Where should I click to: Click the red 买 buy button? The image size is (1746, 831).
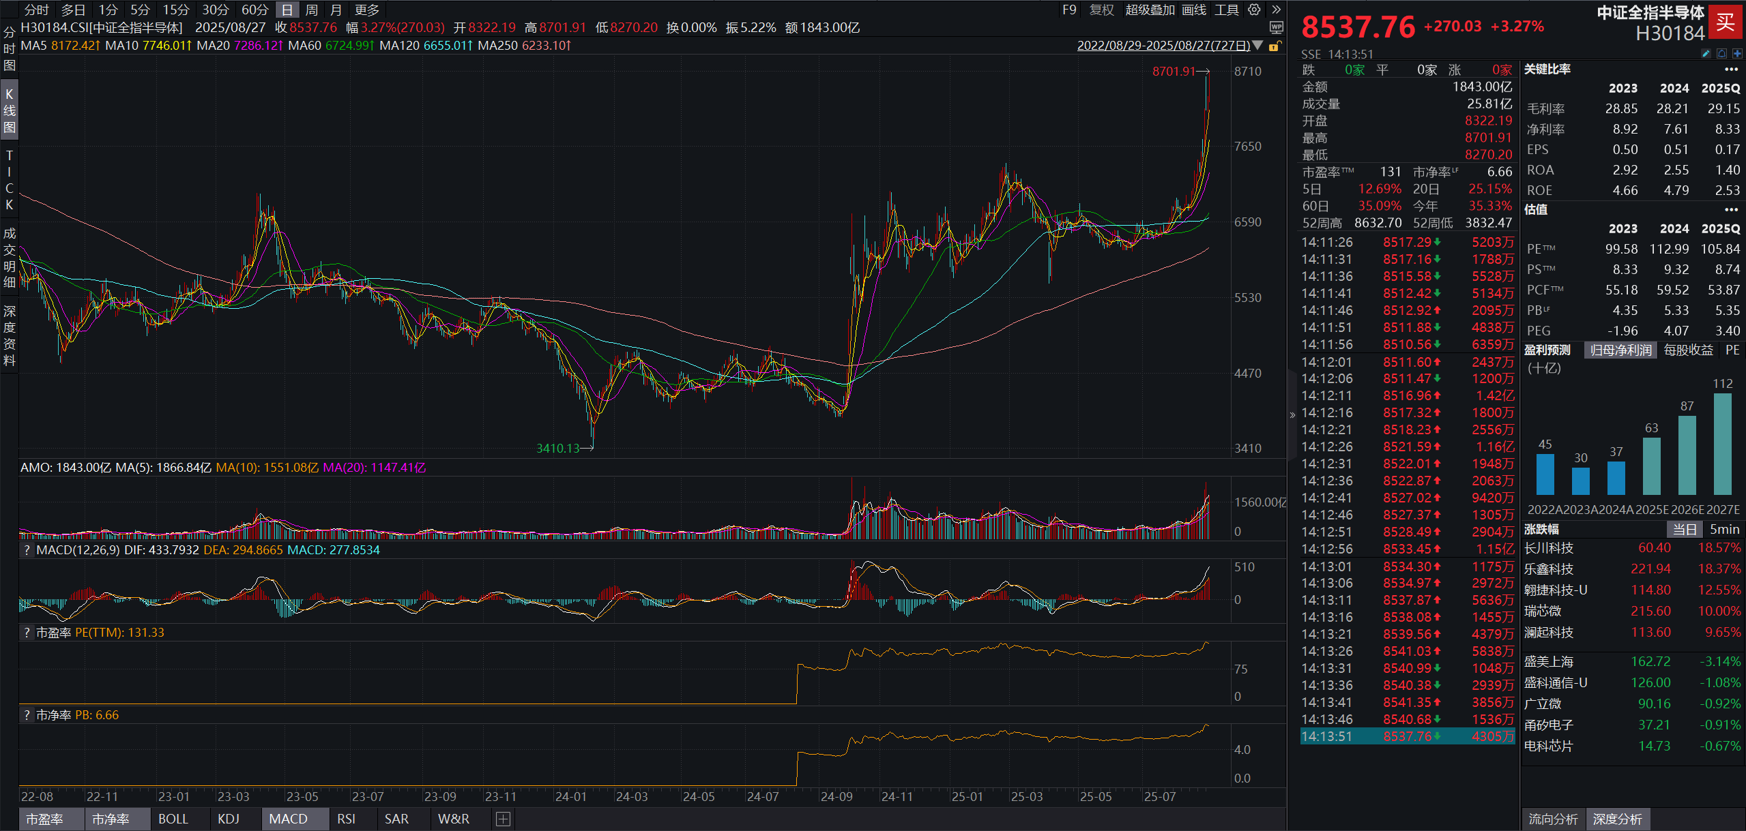pyautogui.click(x=1725, y=22)
